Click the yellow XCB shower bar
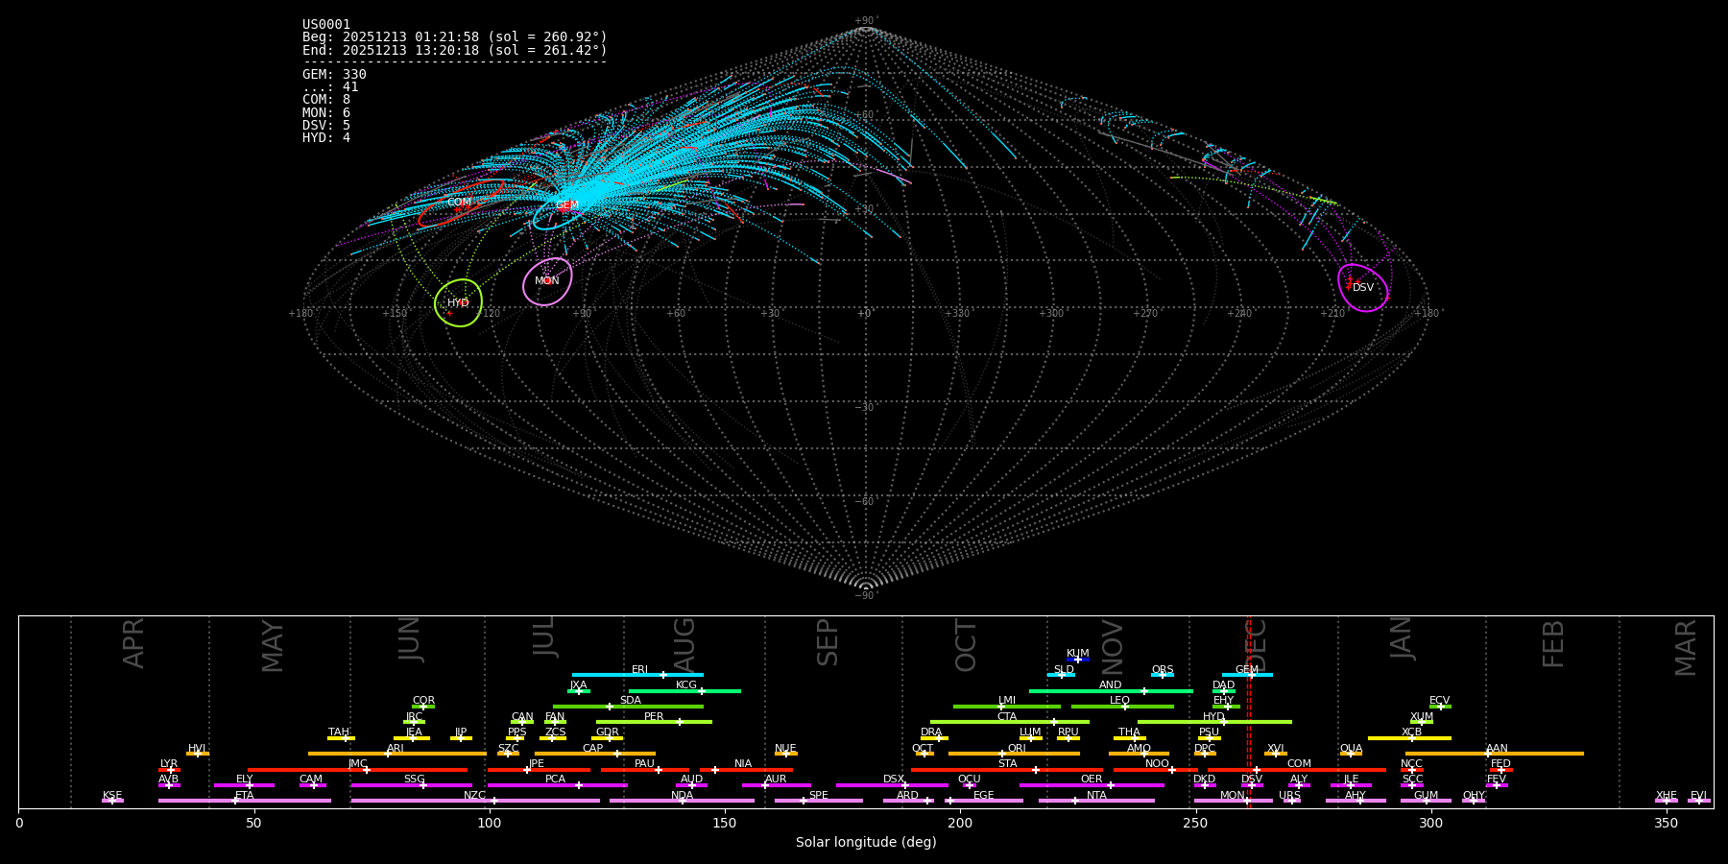The height and width of the screenshot is (864, 1728). coord(1409,738)
